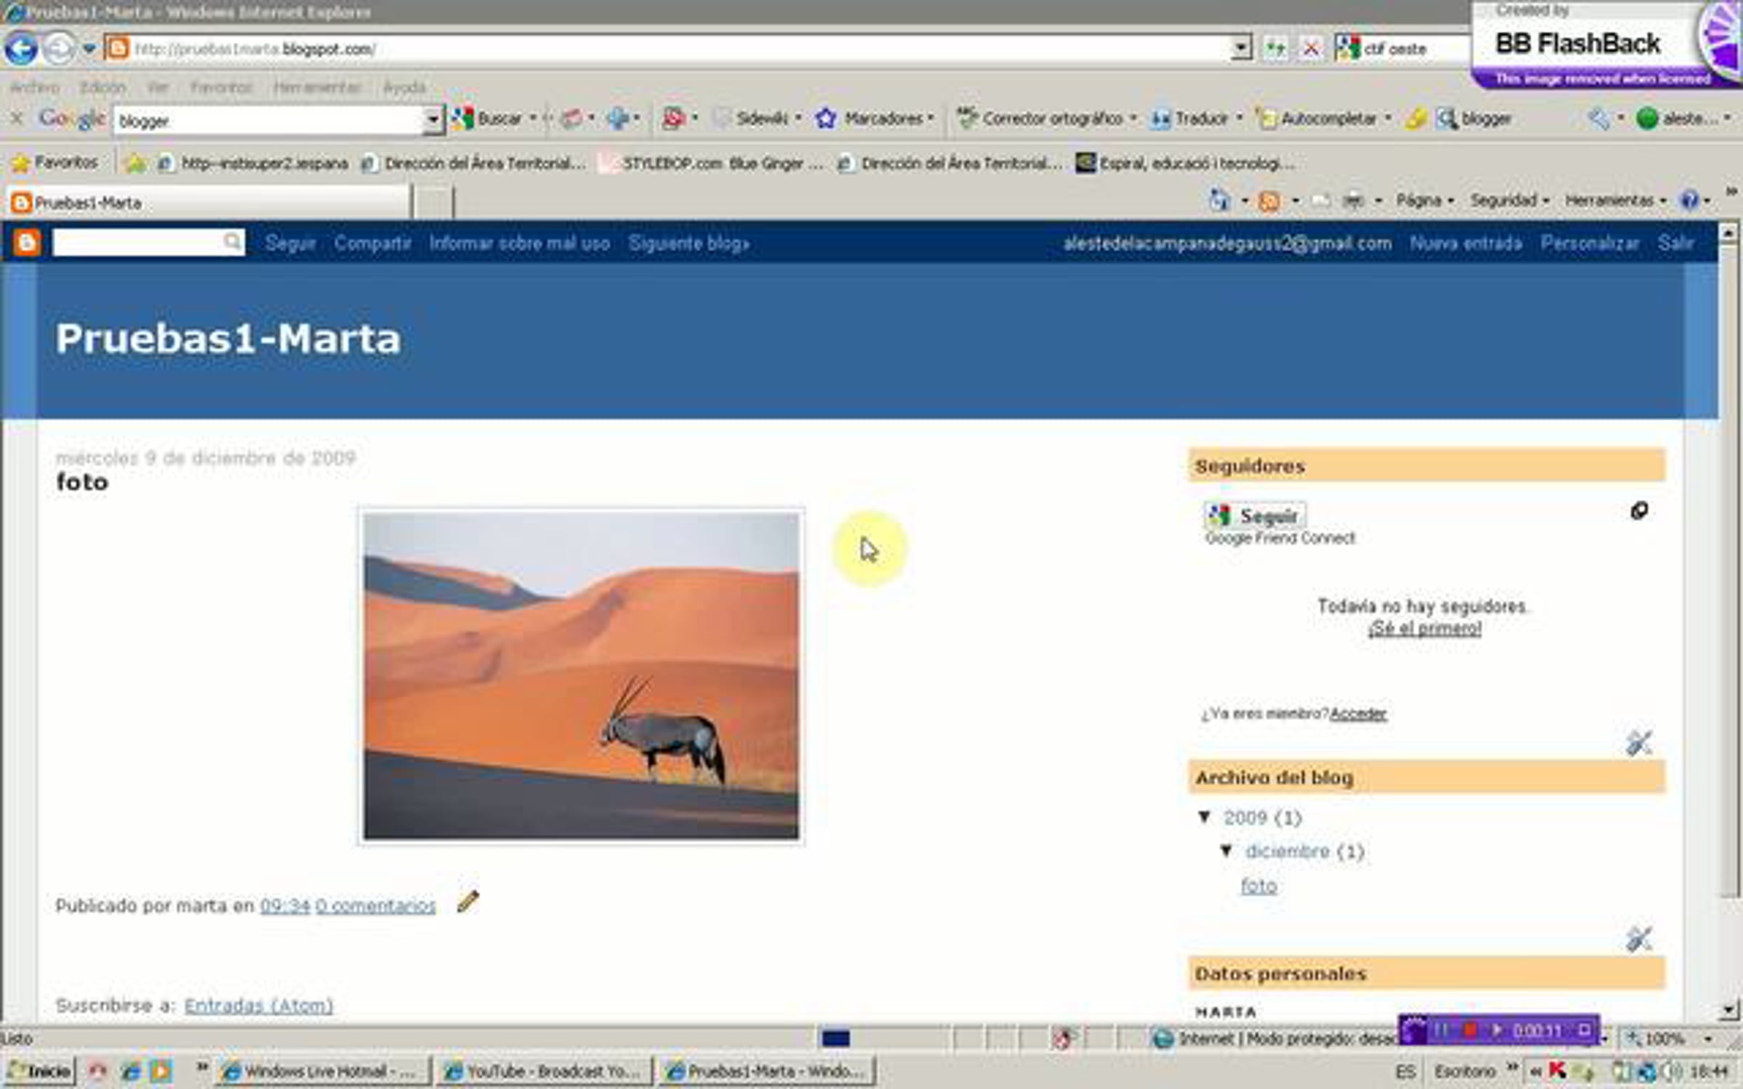Click the browser Forward arrow button
This screenshot has height=1089, width=1743.
(59, 49)
